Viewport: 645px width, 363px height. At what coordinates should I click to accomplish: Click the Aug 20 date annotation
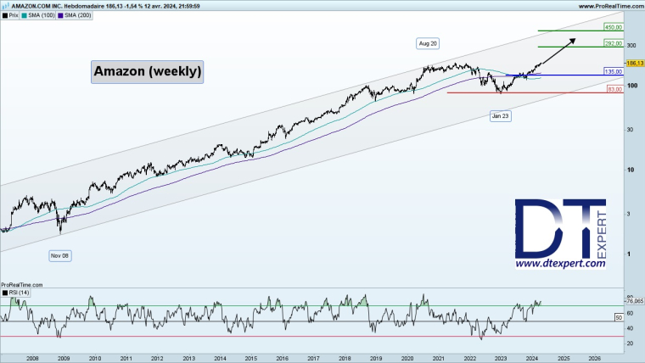(x=428, y=42)
